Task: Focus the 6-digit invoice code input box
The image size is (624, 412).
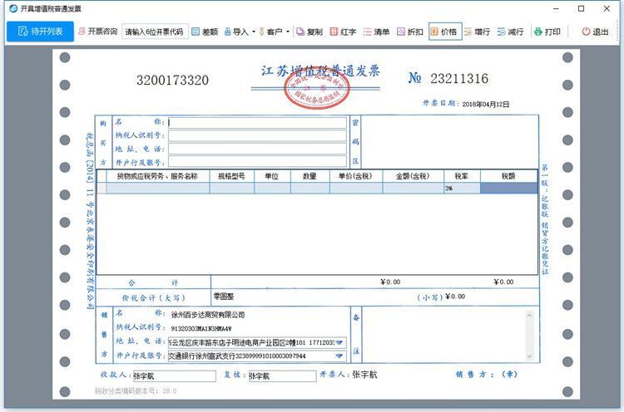Action: 155,32
